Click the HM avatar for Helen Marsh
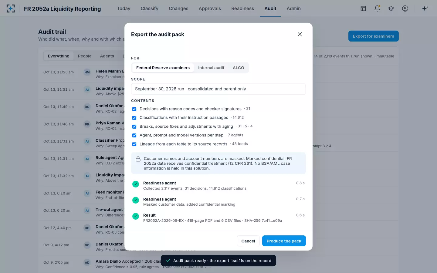The image size is (437, 273). pyautogui.click(x=87, y=72)
